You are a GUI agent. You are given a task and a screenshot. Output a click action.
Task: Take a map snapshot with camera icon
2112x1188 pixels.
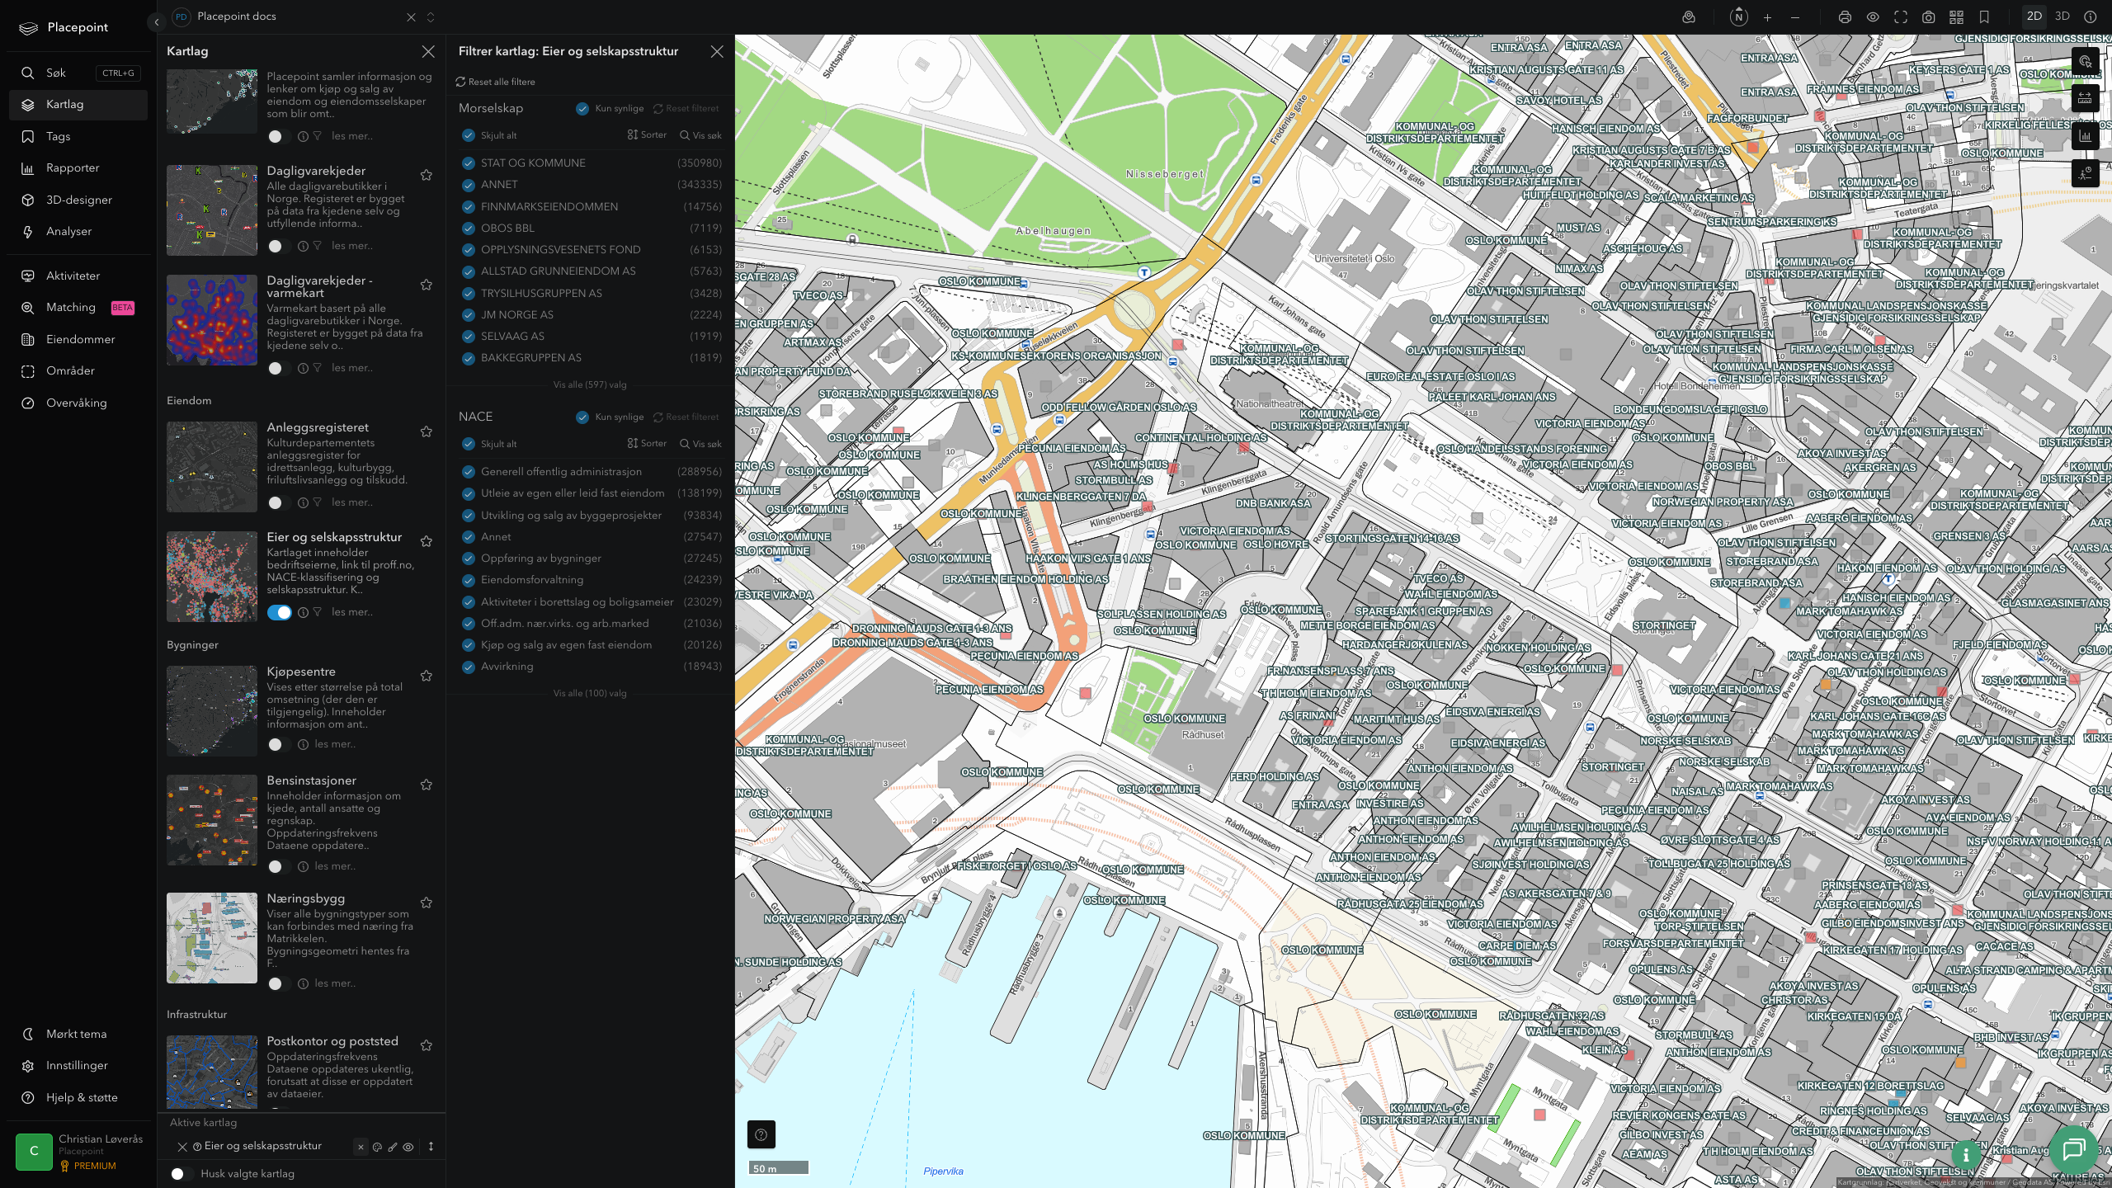point(1929,16)
